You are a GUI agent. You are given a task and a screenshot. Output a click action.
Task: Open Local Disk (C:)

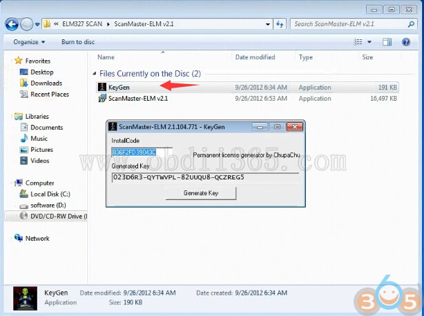click(50, 194)
